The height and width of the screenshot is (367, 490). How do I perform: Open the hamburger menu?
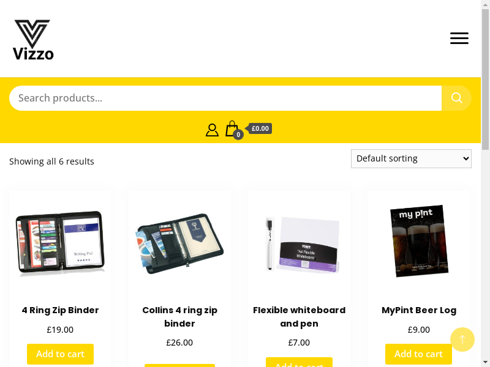tap(459, 38)
